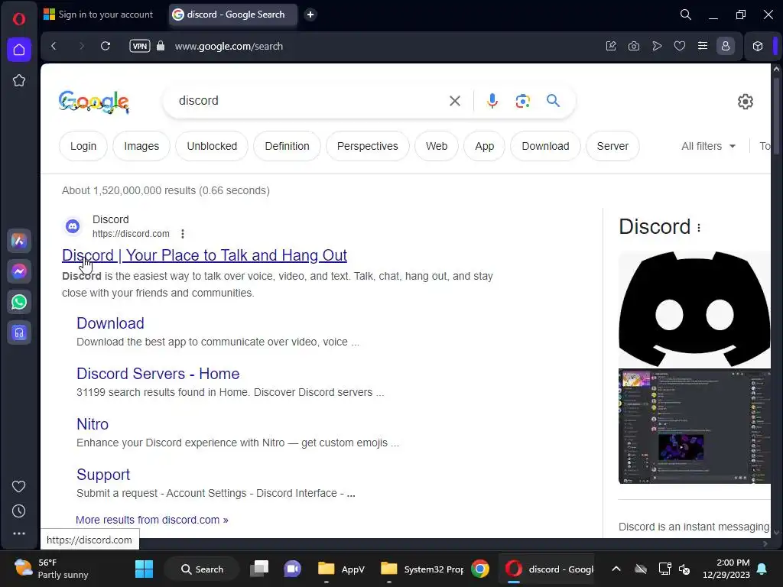The height and width of the screenshot is (587, 783).
Task: Open the Download sitelink
Action: coord(110,323)
